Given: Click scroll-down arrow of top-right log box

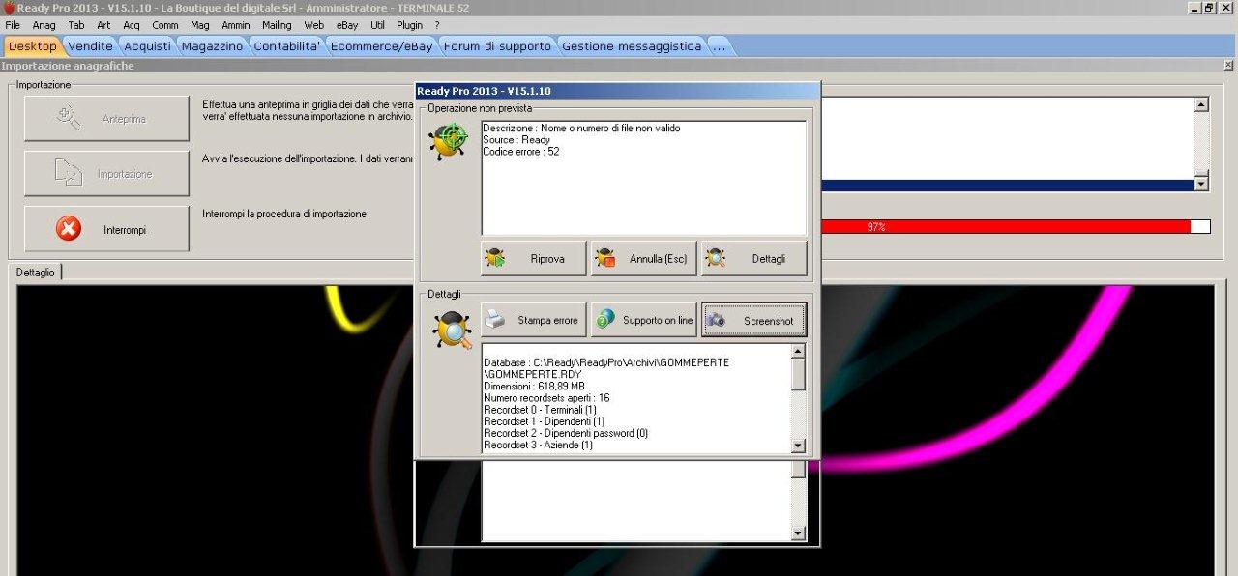Looking at the screenshot, I should point(1202,184).
